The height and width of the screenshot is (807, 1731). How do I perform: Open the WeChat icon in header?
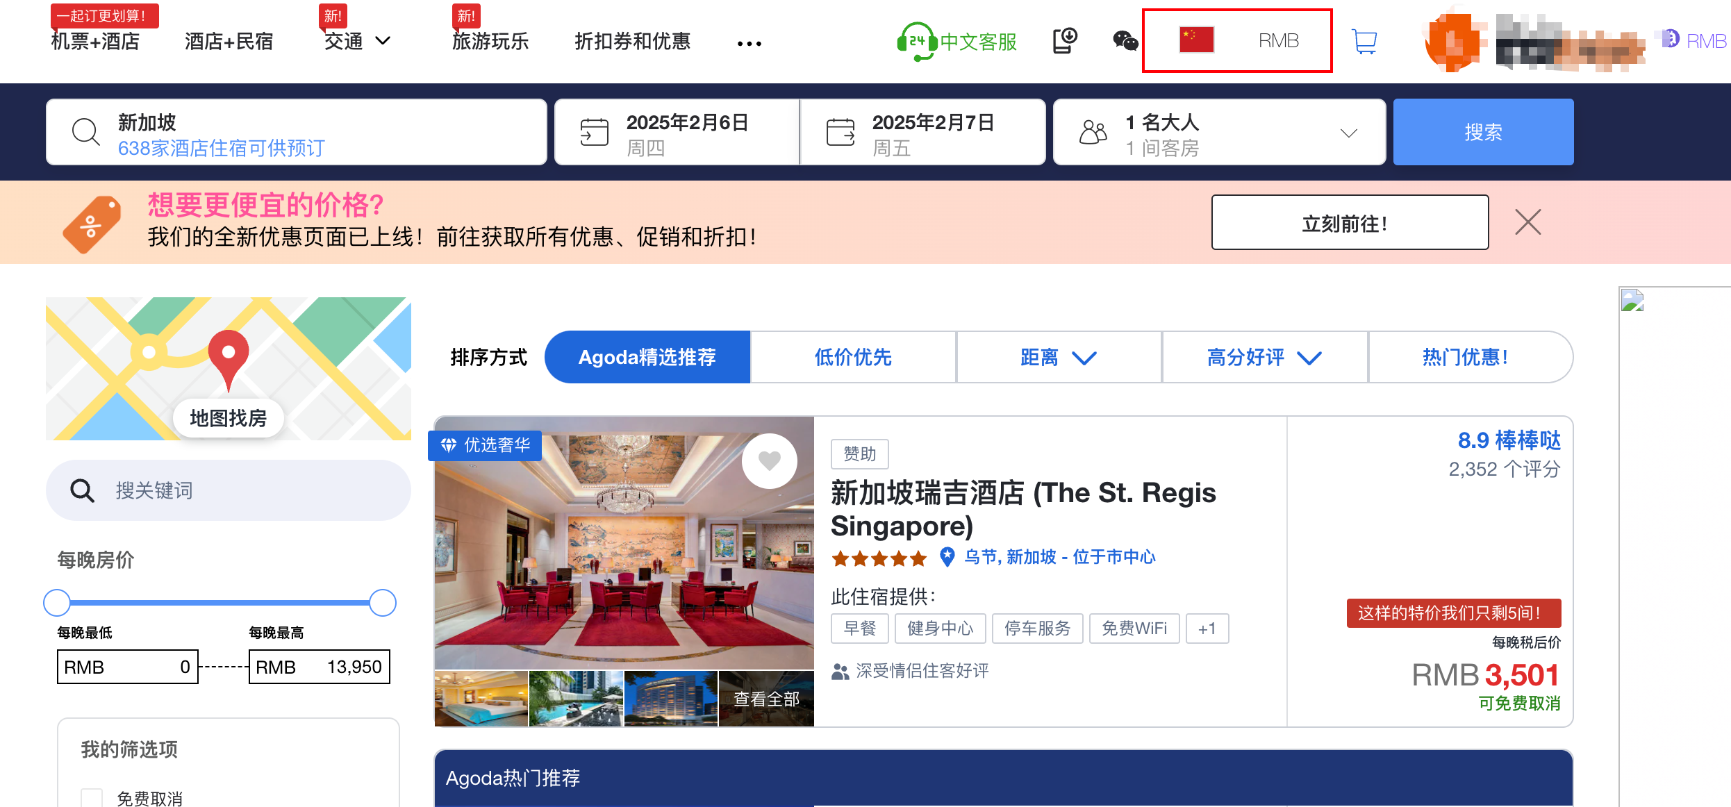click(x=1125, y=41)
